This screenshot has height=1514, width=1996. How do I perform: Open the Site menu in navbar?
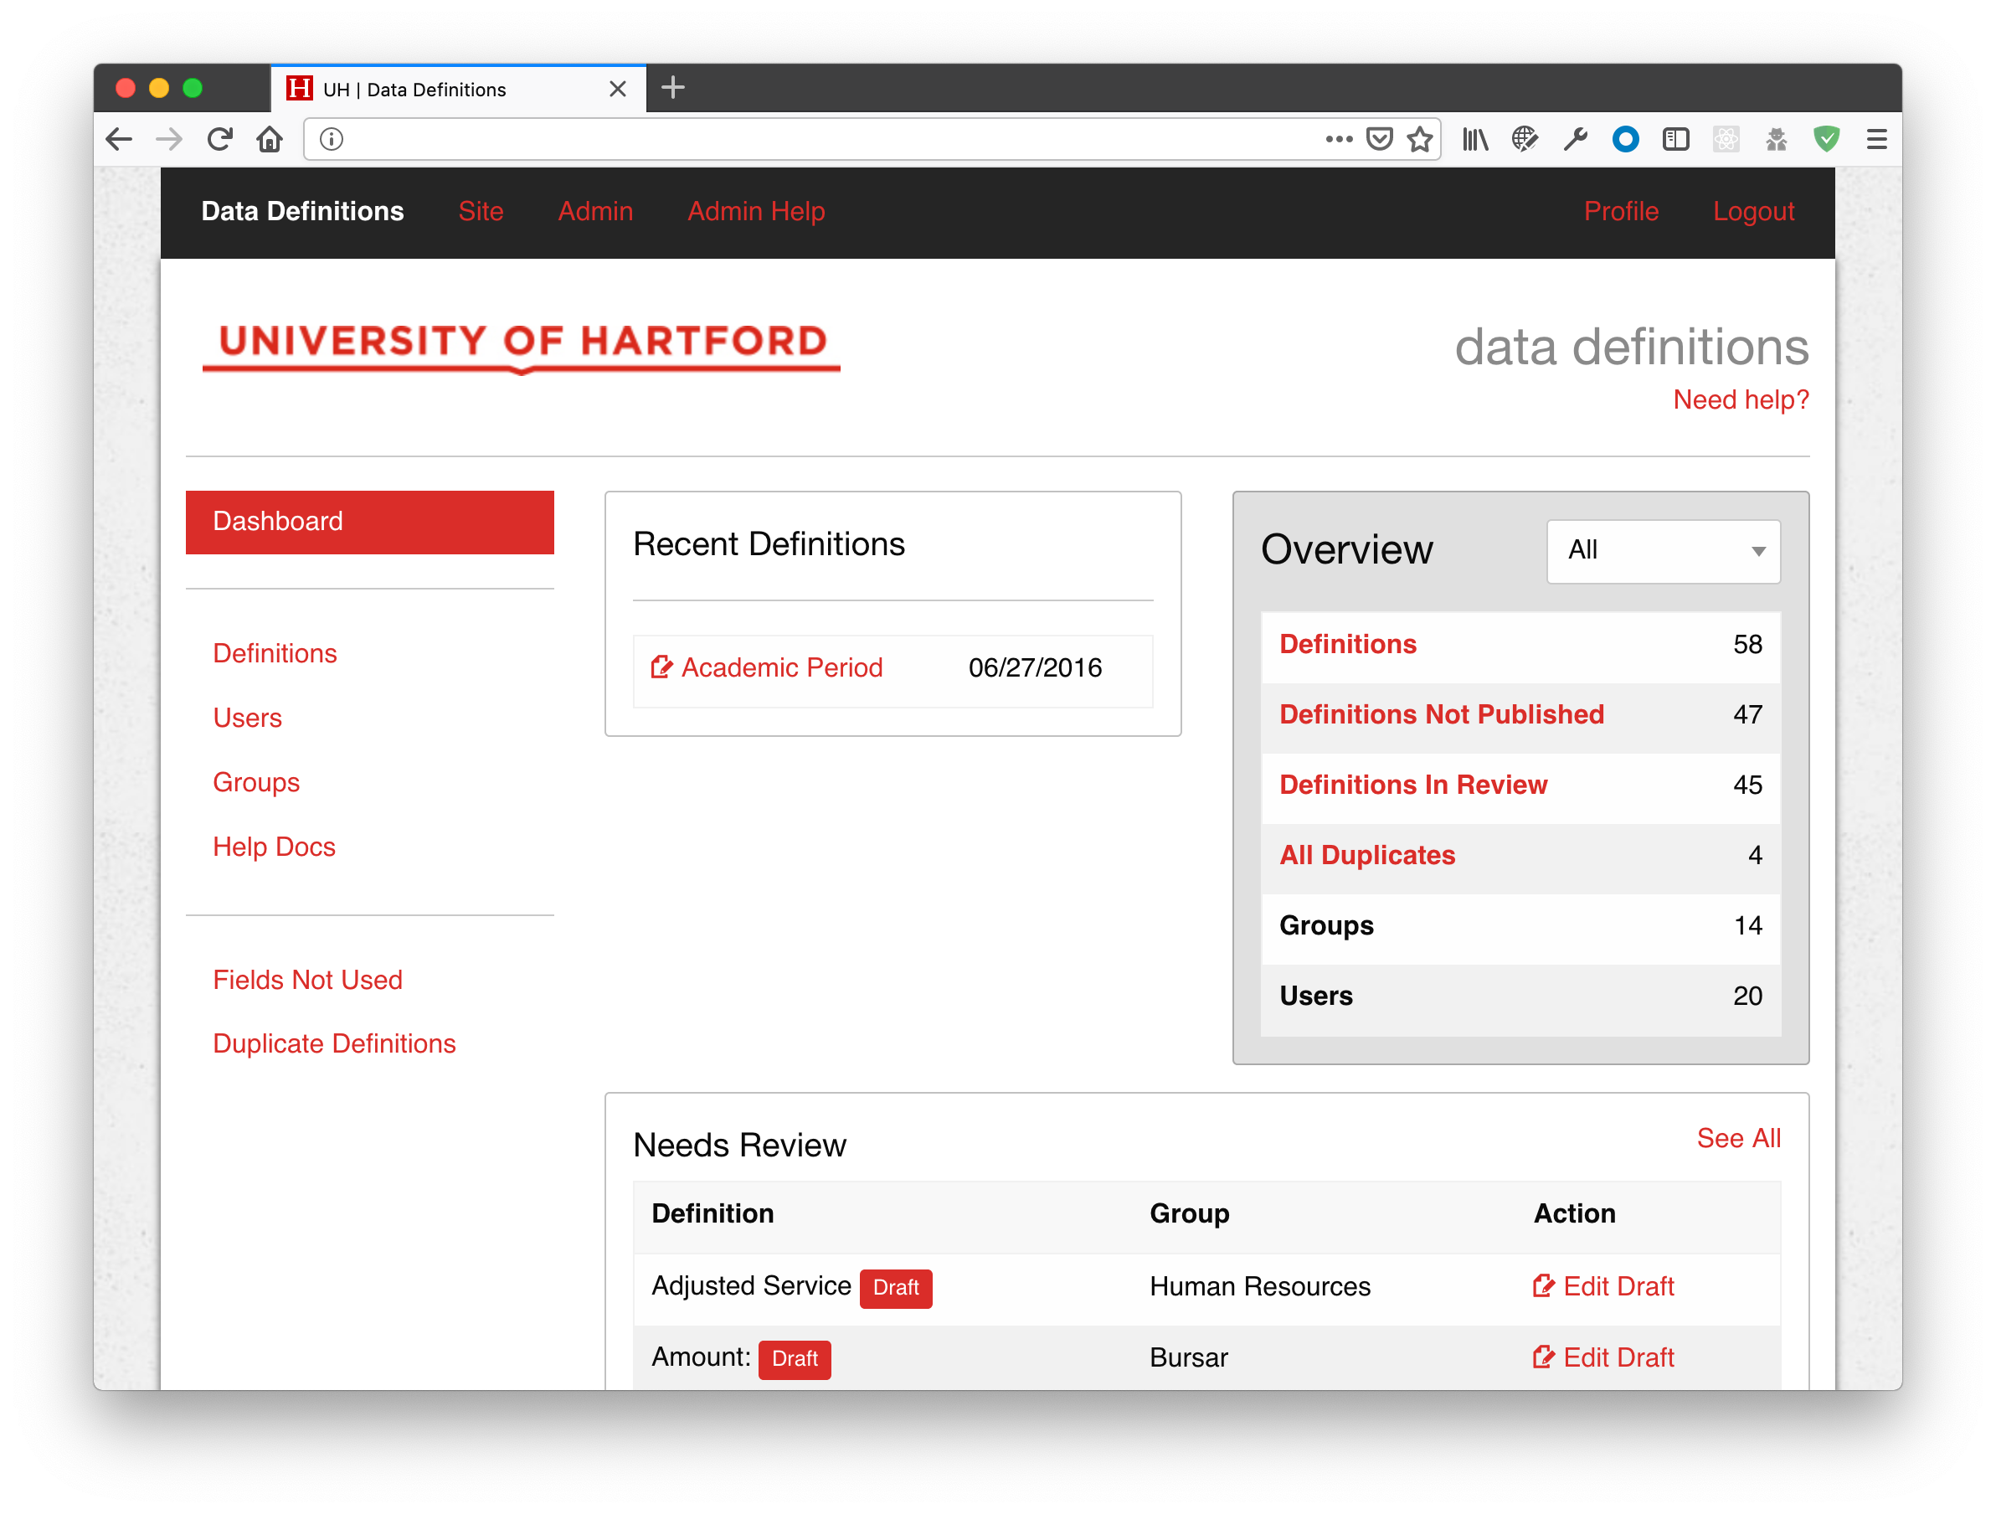481,211
